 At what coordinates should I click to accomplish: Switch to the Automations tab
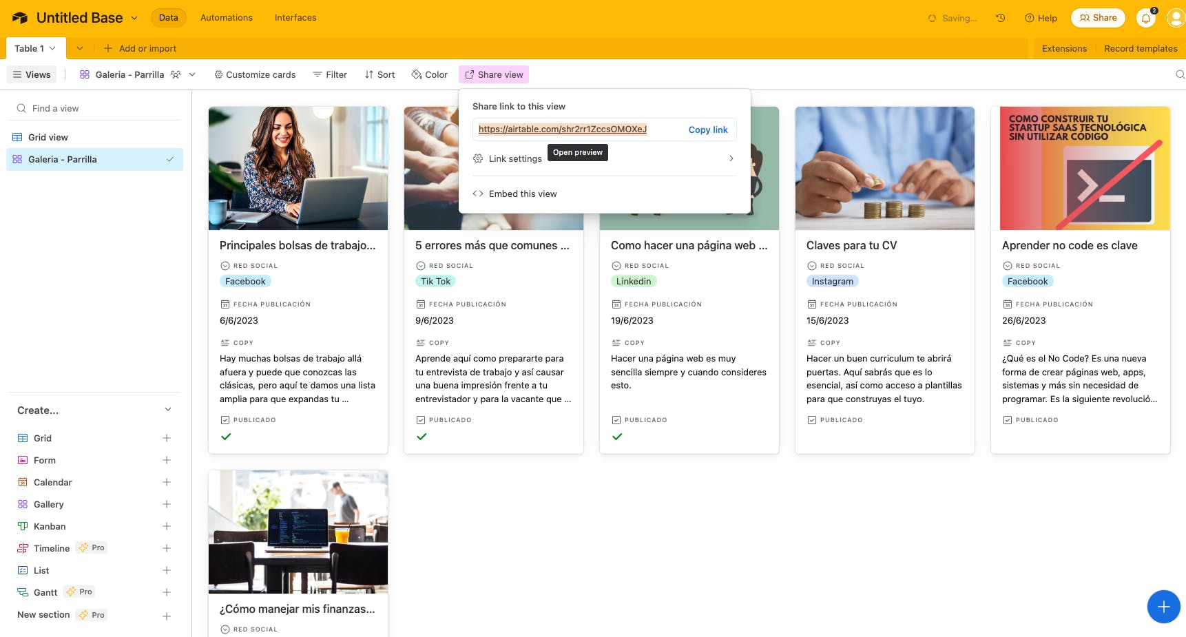click(x=227, y=18)
